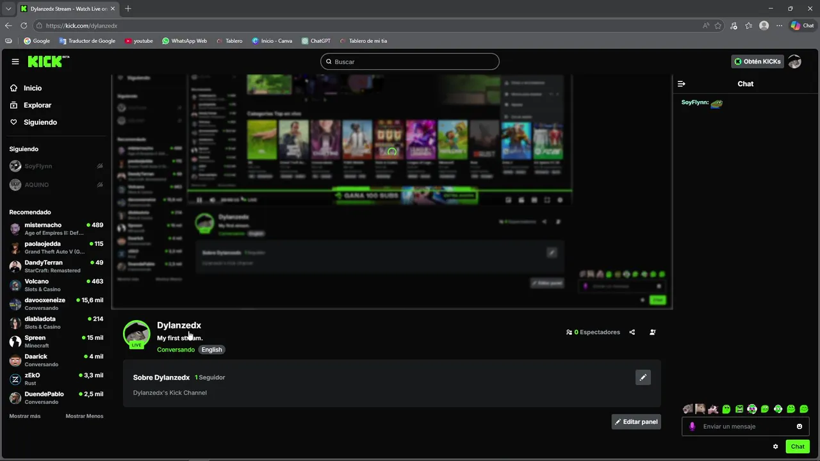Expand list with Mostrar más
This screenshot has width=820, height=461.
(x=24, y=416)
